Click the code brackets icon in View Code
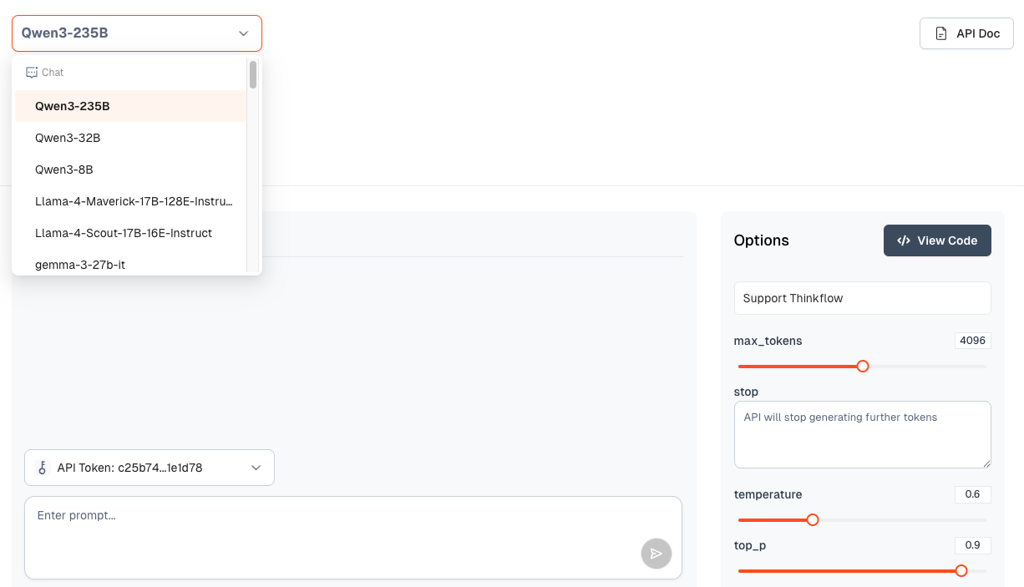The width and height of the screenshot is (1024, 587). click(x=904, y=240)
